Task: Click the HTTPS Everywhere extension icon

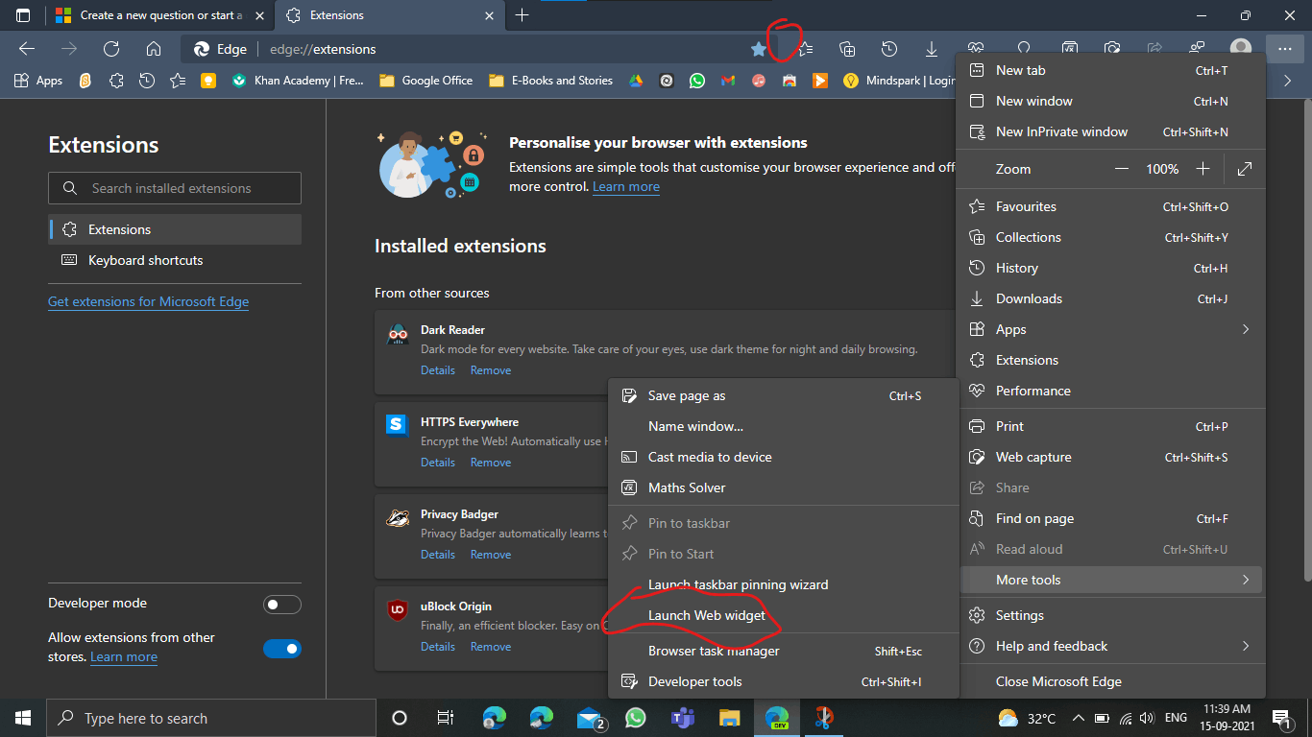Action: [398, 424]
